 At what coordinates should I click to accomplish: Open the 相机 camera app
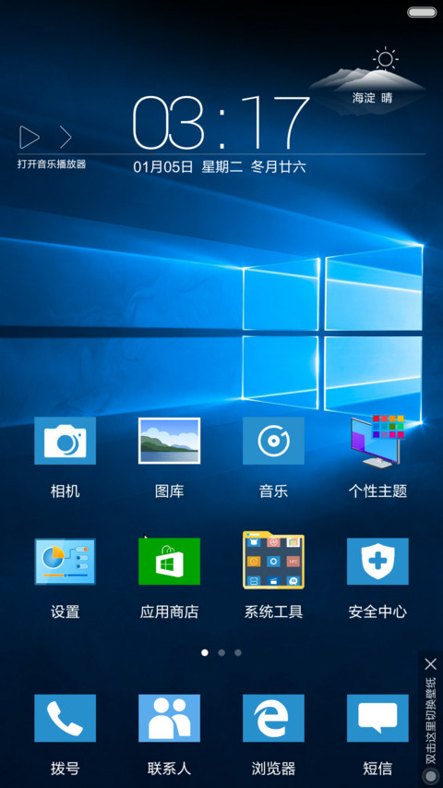point(65,441)
